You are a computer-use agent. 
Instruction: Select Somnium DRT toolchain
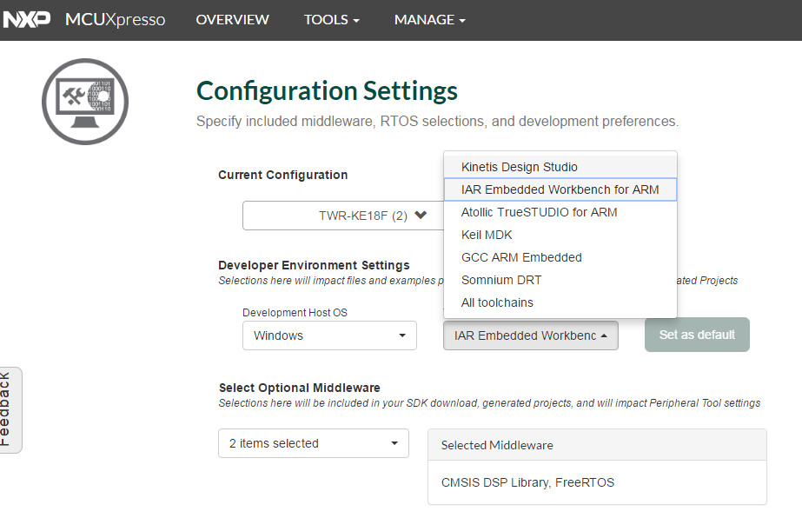click(x=500, y=280)
